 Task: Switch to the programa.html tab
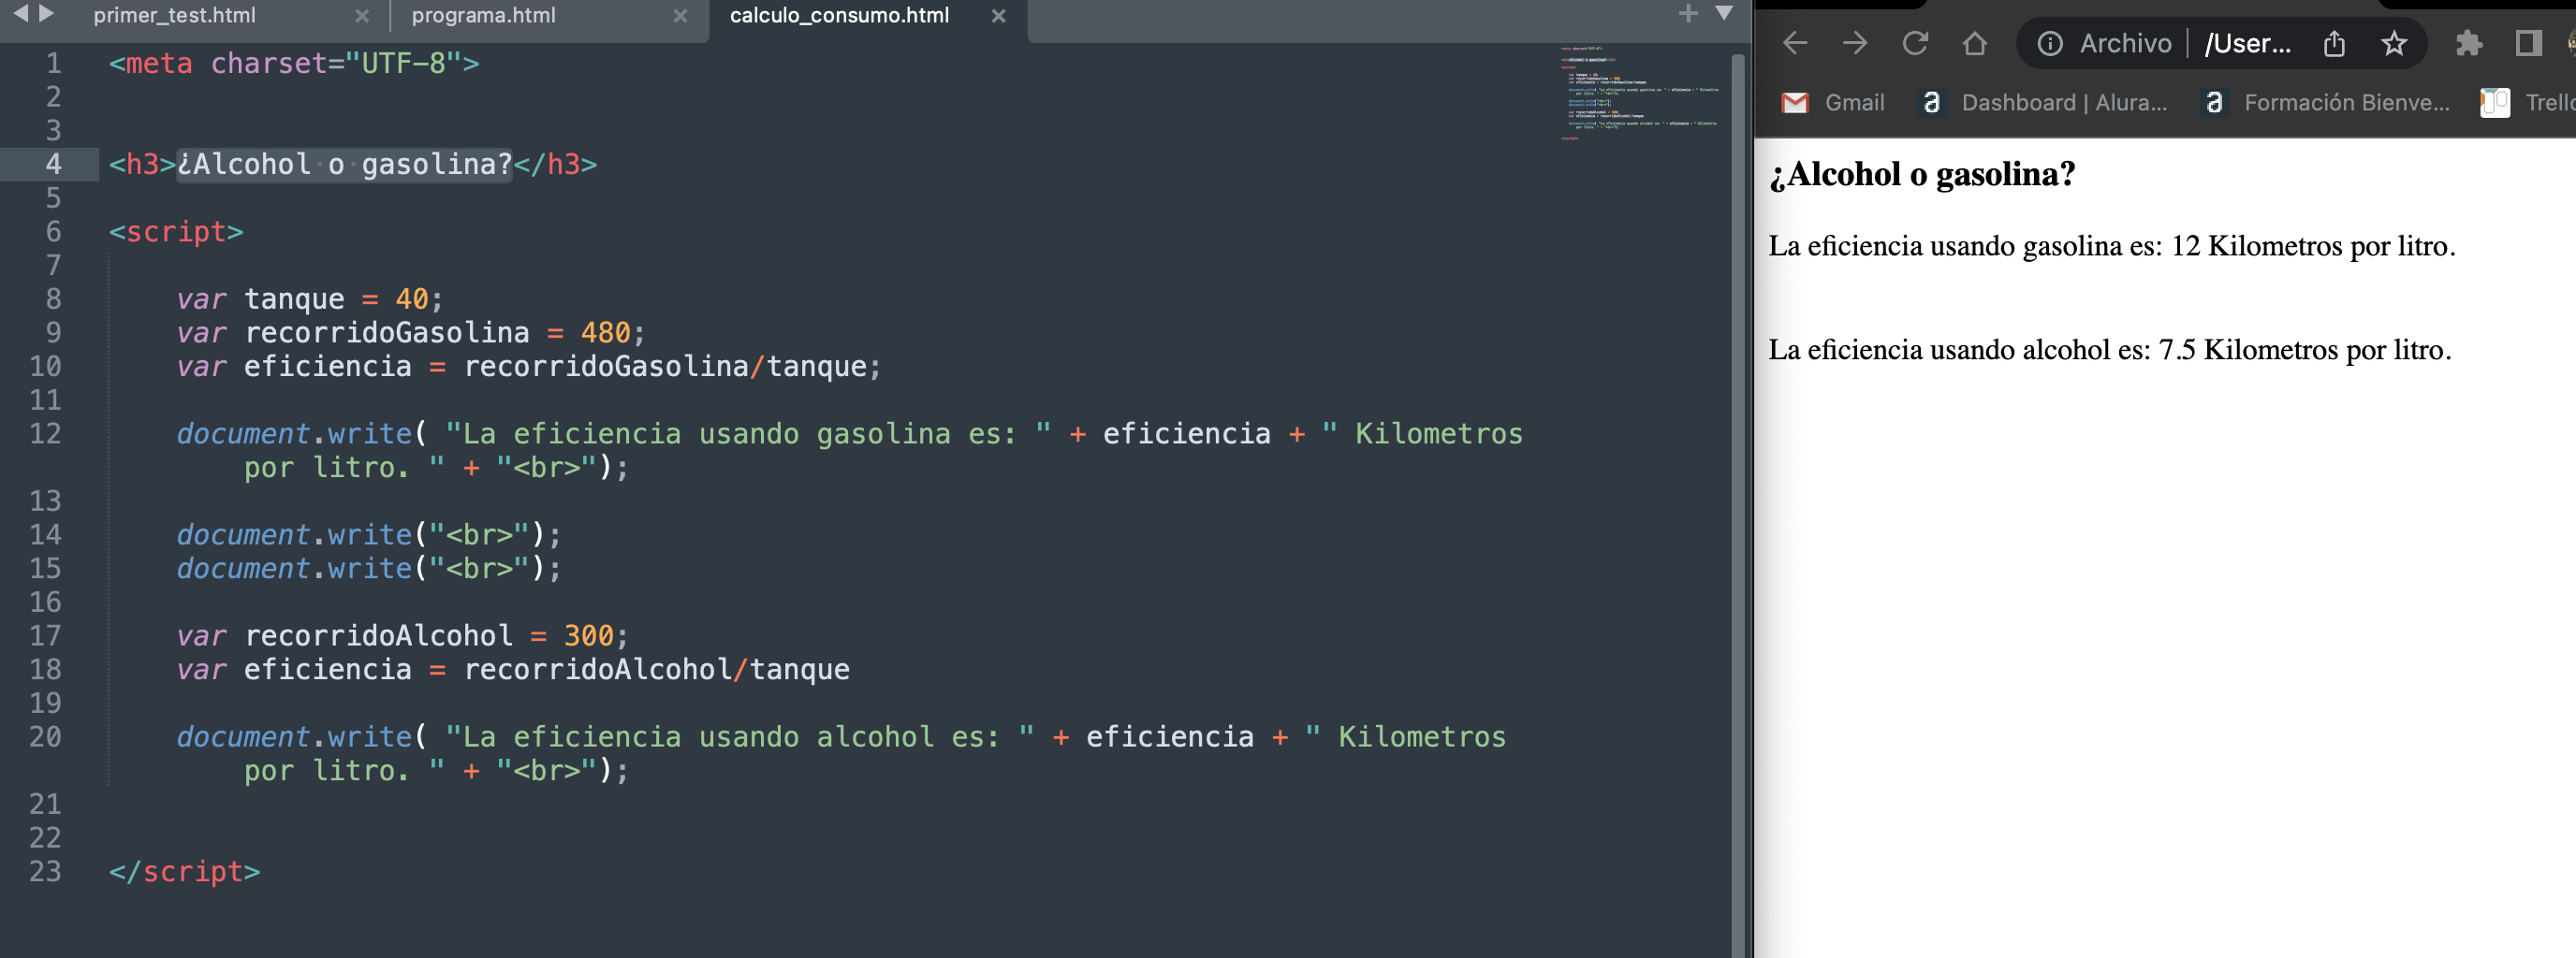[483, 16]
